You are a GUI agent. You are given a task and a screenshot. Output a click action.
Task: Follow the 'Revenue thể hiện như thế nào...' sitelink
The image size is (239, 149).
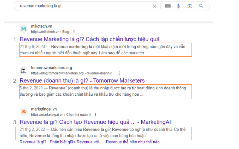click(x=134, y=142)
